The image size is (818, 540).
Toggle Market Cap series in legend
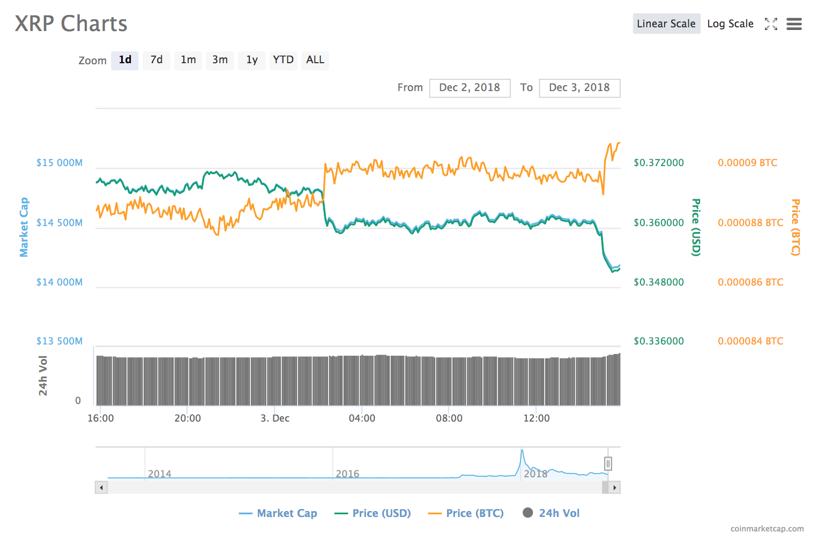(278, 513)
